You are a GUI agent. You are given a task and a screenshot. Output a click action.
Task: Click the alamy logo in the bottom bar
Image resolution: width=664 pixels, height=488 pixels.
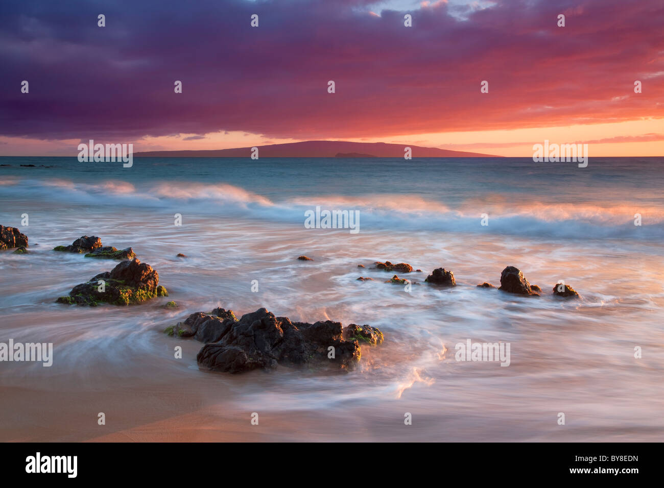(x=51, y=465)
